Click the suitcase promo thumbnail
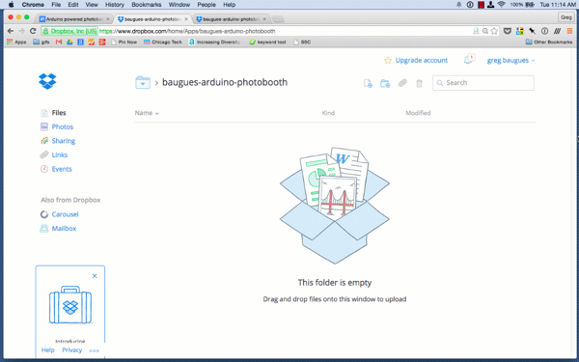The height and width of the screenshot is (362, 579). pyautogui.click(x=70, y=305)
